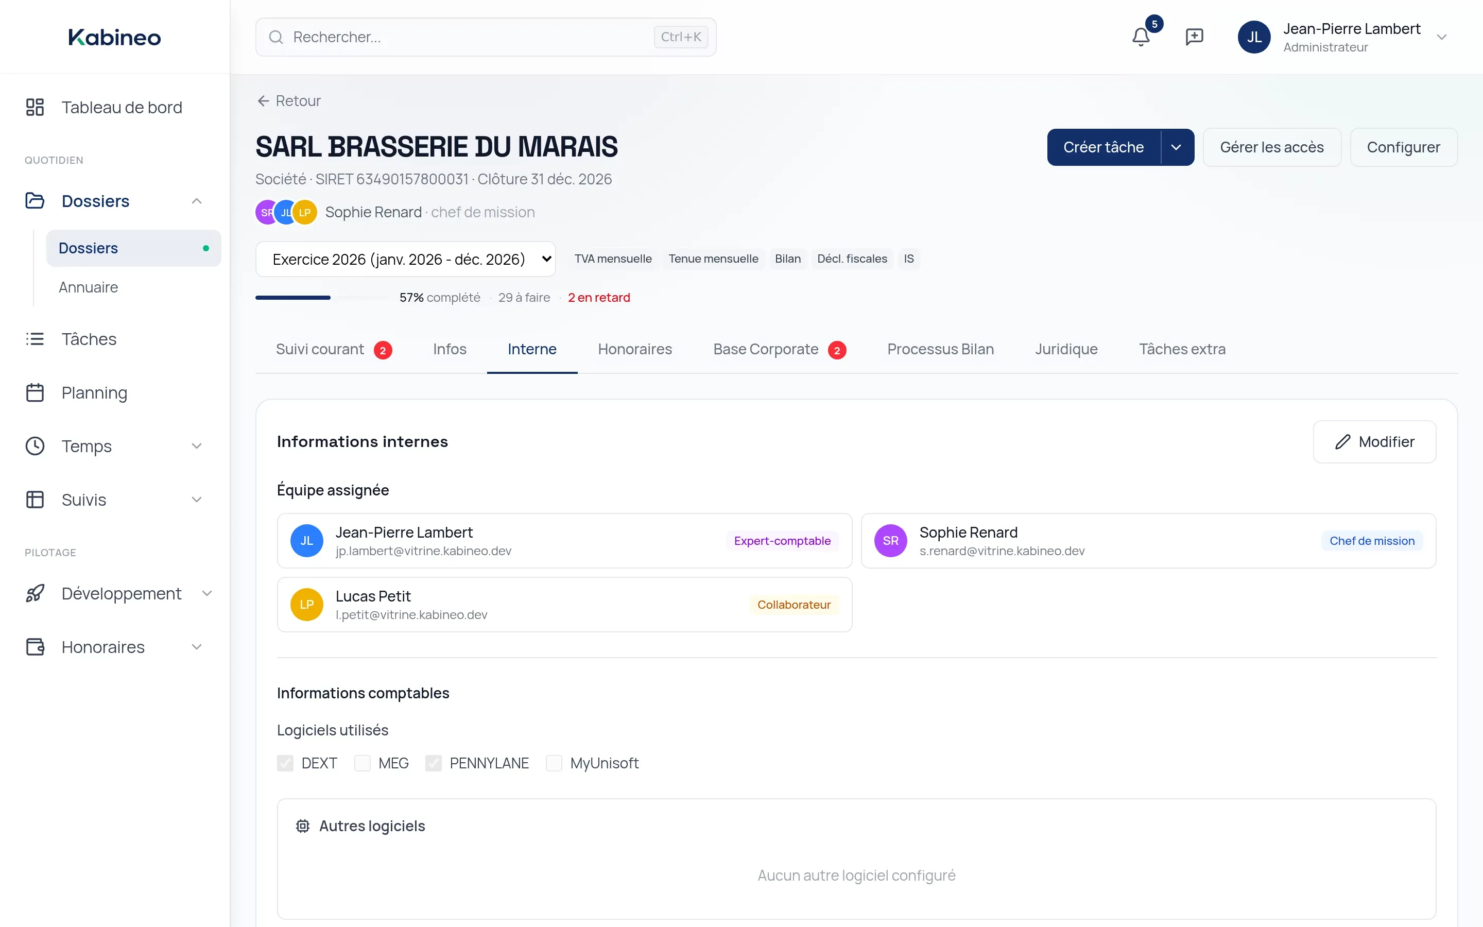This screenshot has width=1483, height=927.
Task: Click the Modifier button
Action: 1374,442
